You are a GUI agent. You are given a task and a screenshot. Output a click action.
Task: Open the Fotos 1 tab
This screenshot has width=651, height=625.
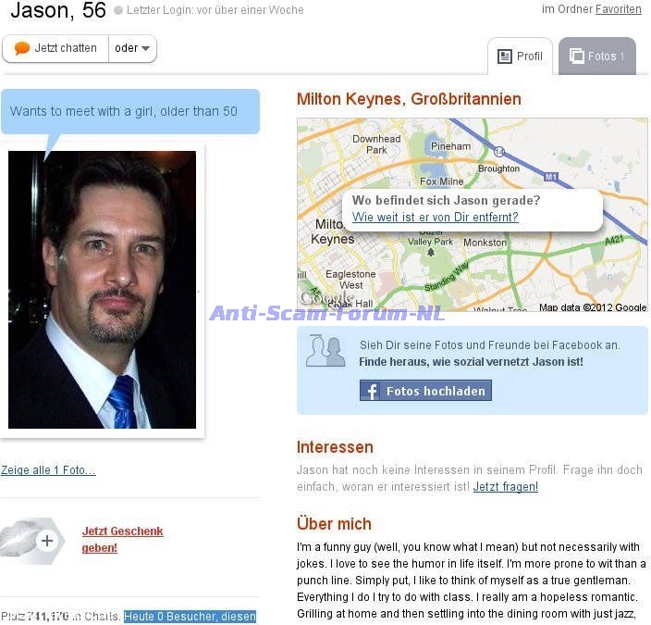pyautogui.click(x=597, y=56)
